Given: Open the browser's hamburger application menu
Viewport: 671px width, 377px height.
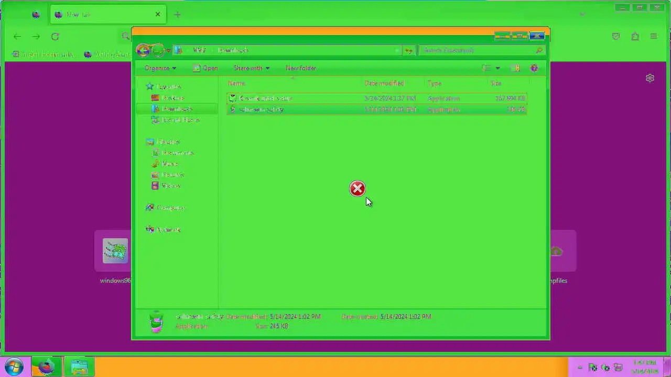Looking at the screenshot, I should [x=654, y=36].
